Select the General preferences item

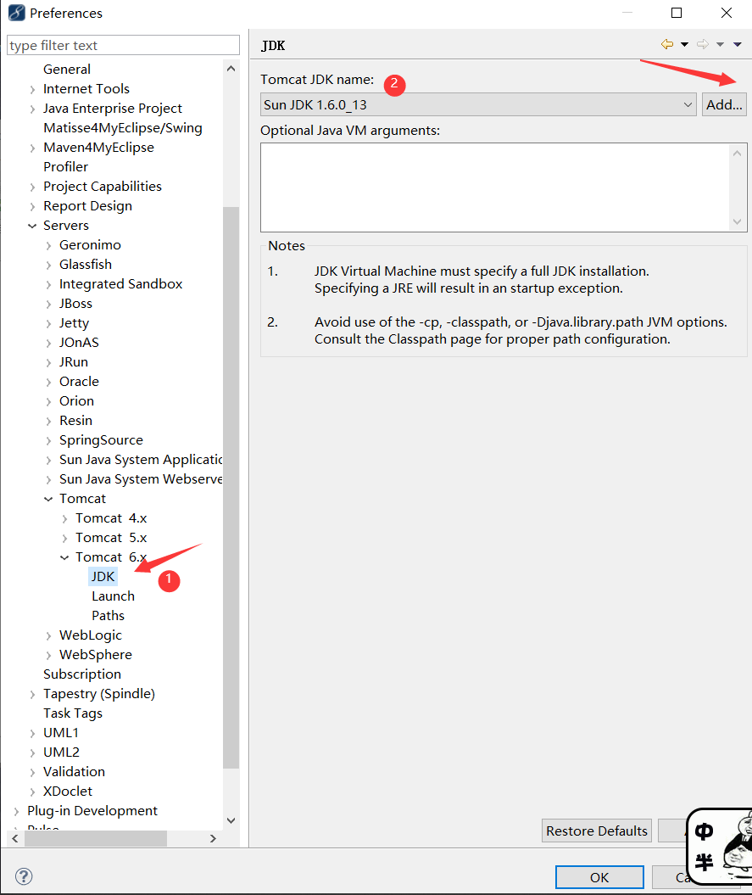[x=67, y=69]
